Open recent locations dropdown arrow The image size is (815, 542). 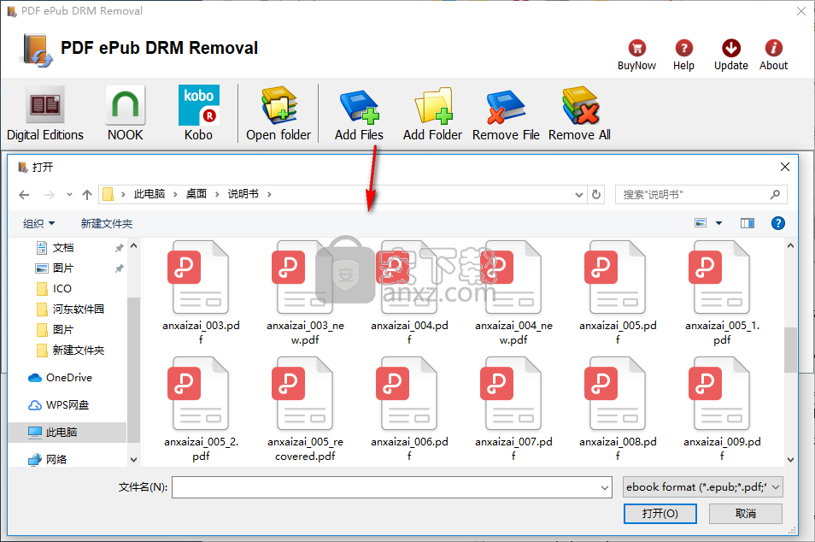coord(69,195)
